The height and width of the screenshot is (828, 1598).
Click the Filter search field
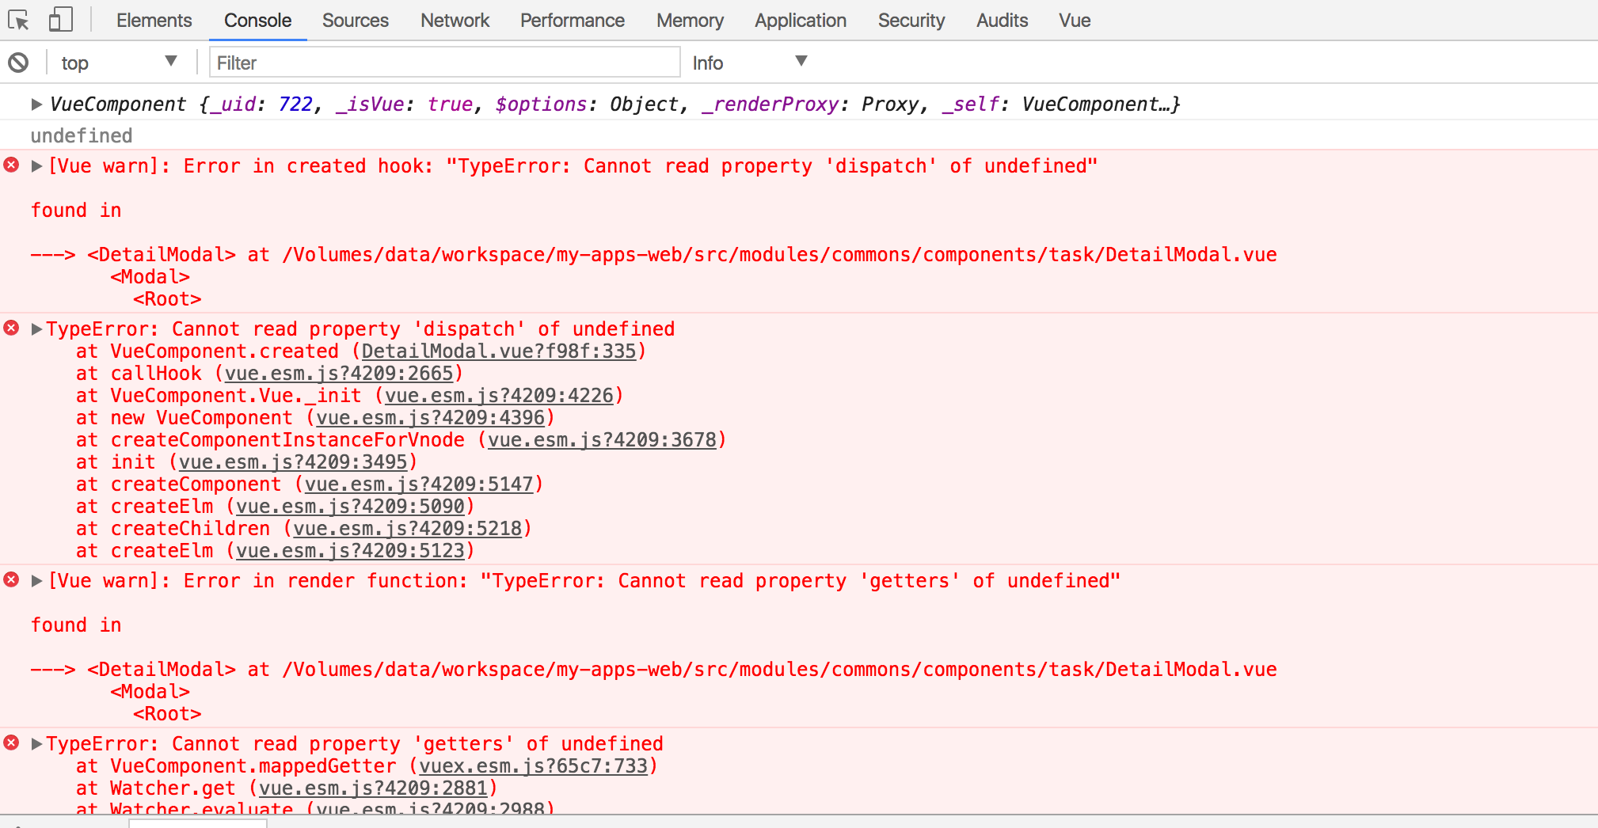443,63
